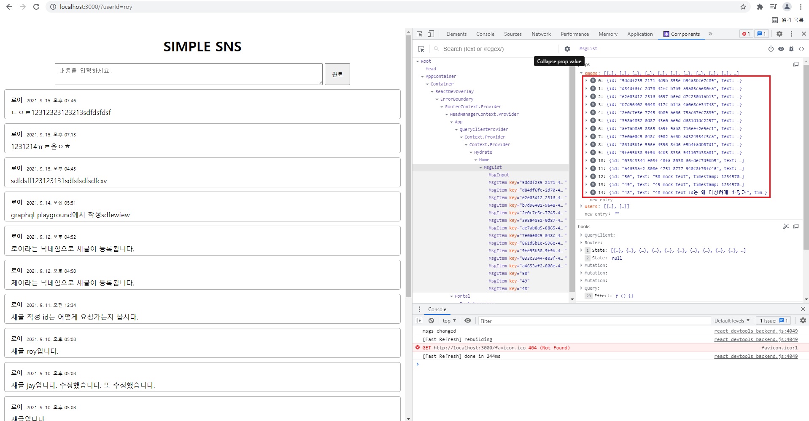This screenshot has height=421, width=809.
Task: Expand the users prop array
Action: 582,206
